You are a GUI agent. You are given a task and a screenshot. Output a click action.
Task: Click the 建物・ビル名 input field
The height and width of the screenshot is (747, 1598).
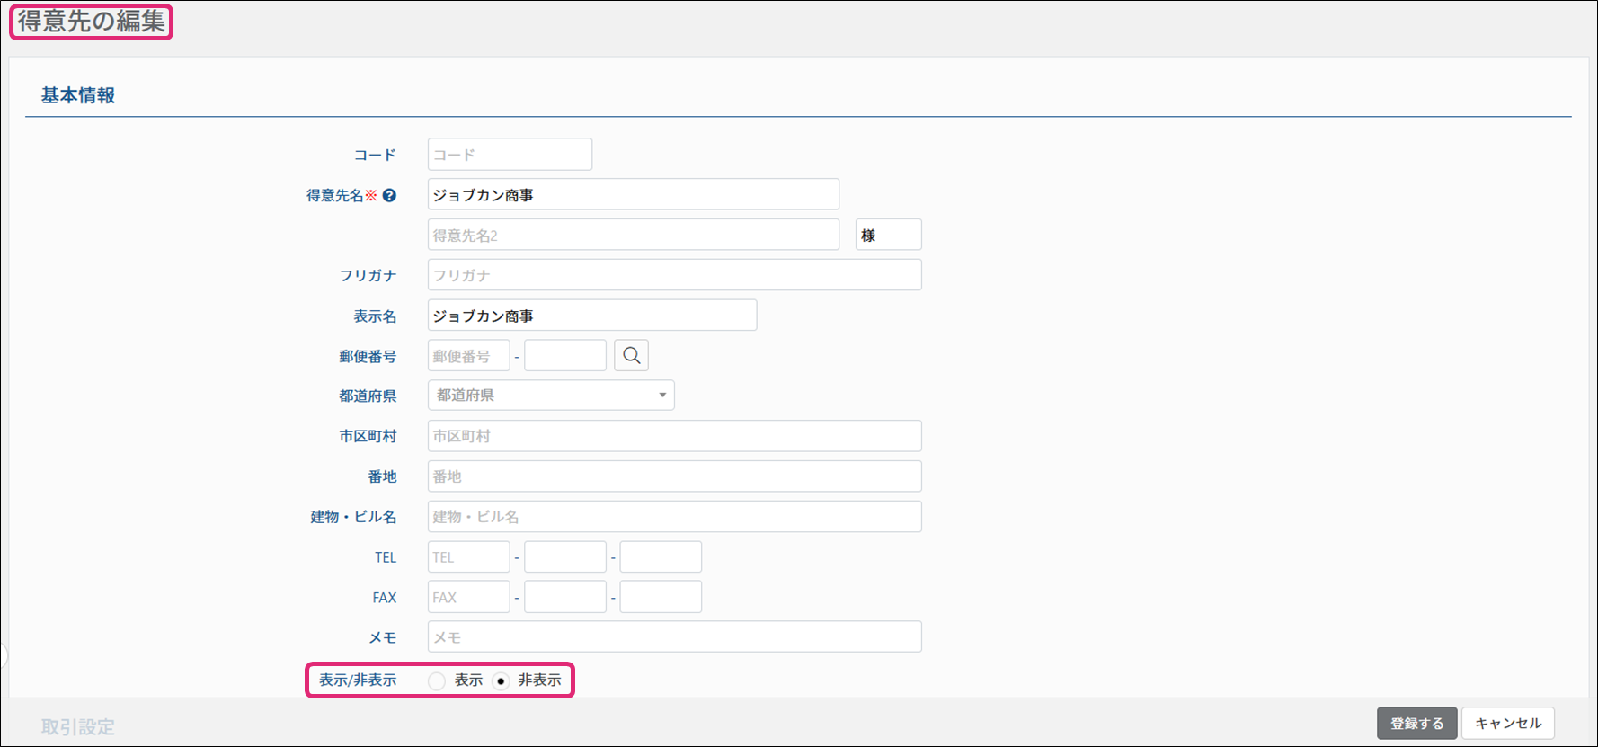(674, 517)
